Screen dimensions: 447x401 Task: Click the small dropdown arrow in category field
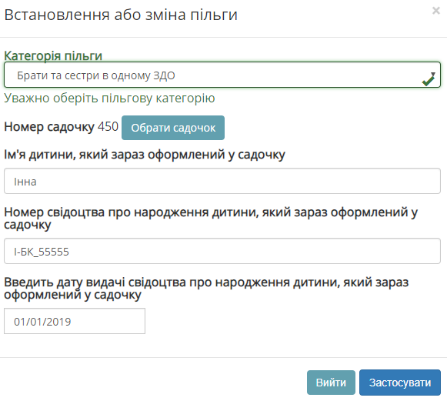[433, 74]
